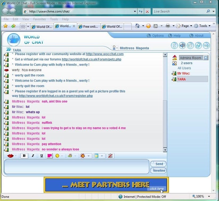Image resolution: width=219 pixels, height=201 pixels.
Task: Click the Newline button
Action: pyautogui.click(x=158, y=171)
